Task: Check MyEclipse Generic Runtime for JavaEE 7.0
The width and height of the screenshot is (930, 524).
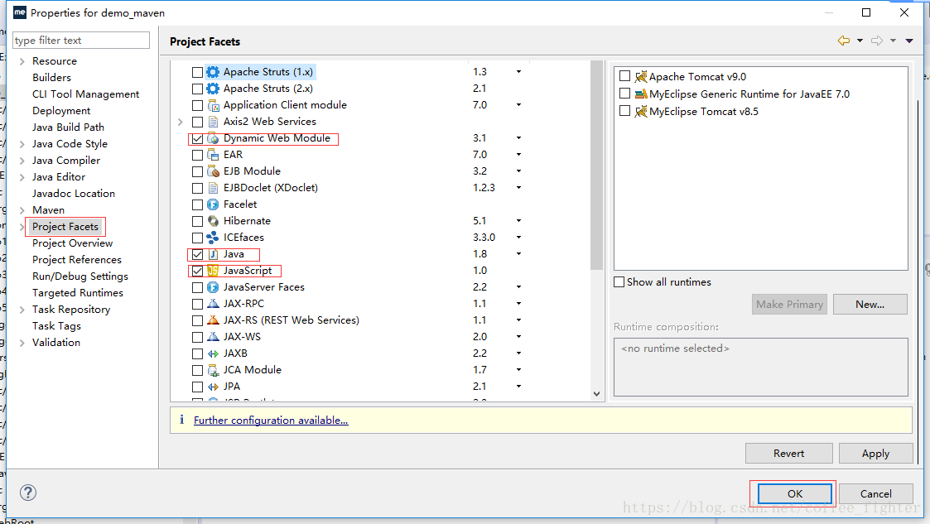Action: [x=624, y=93]
